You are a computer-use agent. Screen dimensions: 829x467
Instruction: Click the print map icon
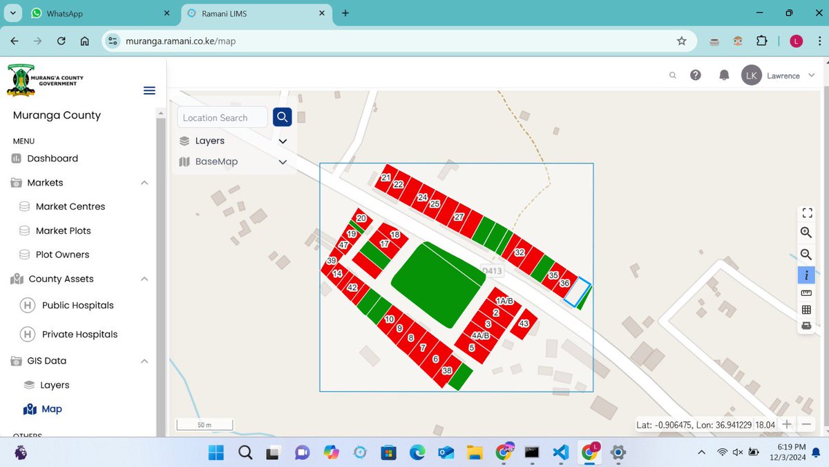tap(806, 326)
